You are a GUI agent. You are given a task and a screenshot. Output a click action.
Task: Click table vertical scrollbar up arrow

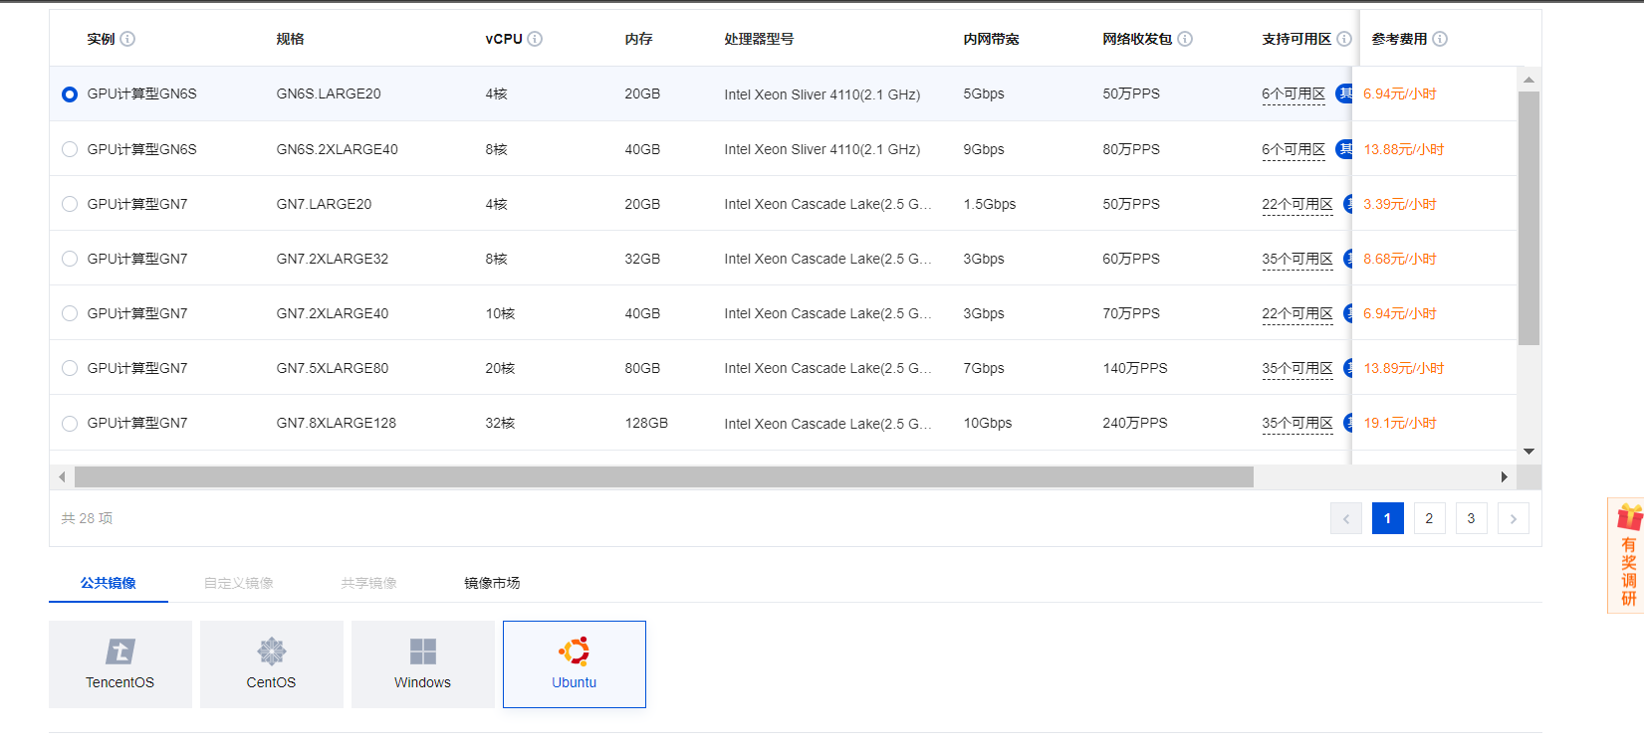1528,80
